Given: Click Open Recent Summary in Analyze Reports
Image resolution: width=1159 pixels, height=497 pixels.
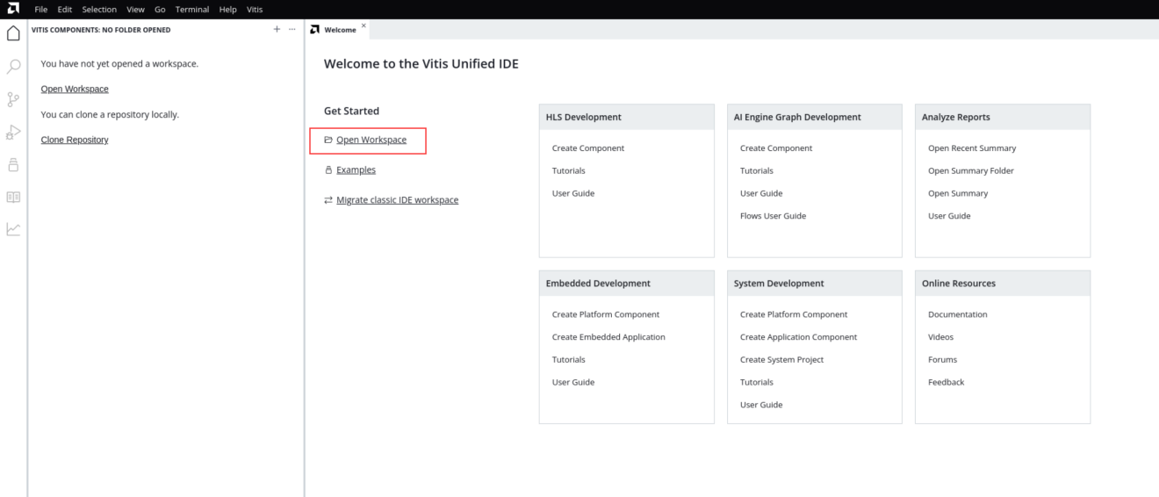Looking at the screenshot, I should [x=972, y=148].
